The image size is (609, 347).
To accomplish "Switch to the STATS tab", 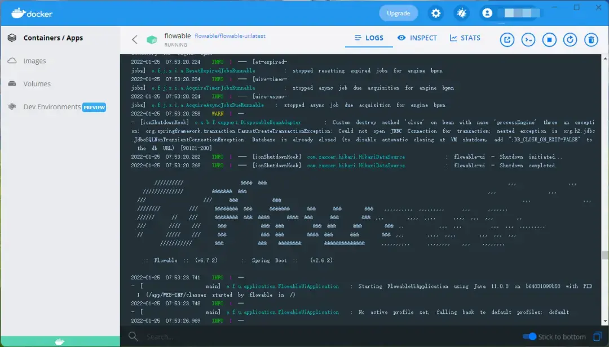I will (x=465, y=38).
